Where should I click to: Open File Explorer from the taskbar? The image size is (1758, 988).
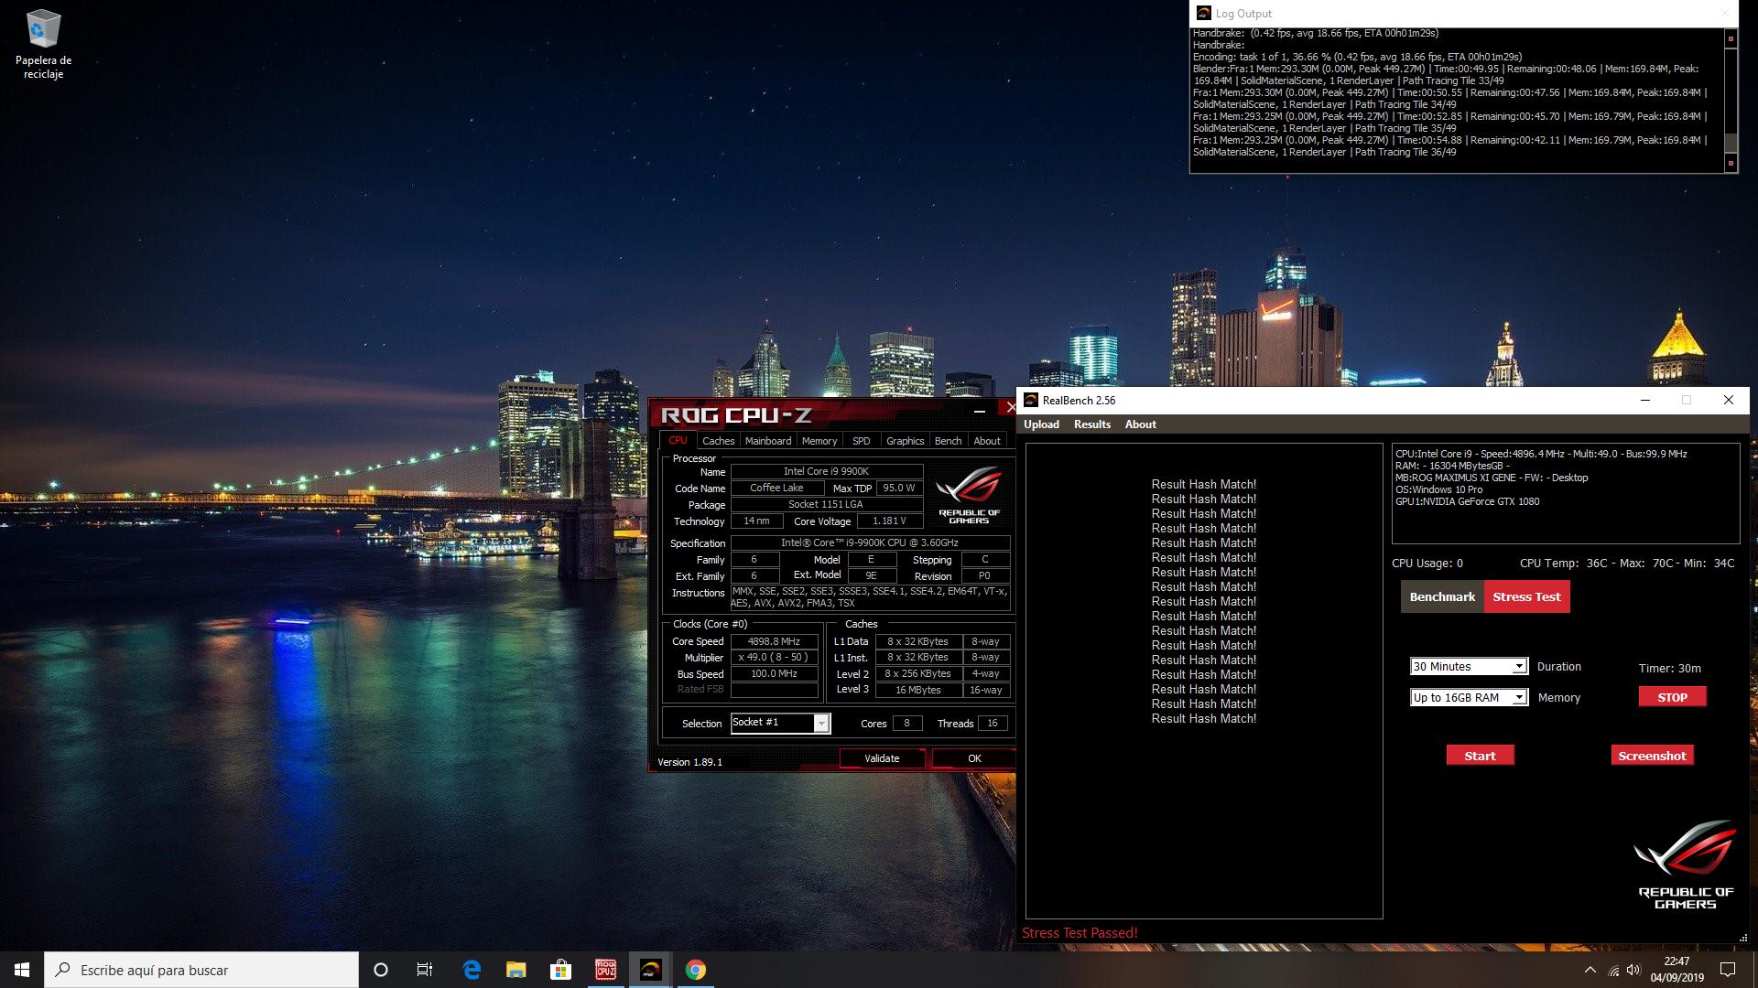pyautogui.click(x=516, y=970)
